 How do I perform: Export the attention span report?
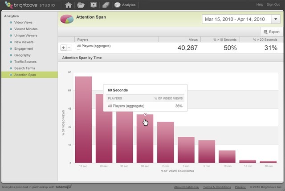(x=272, y=32)
